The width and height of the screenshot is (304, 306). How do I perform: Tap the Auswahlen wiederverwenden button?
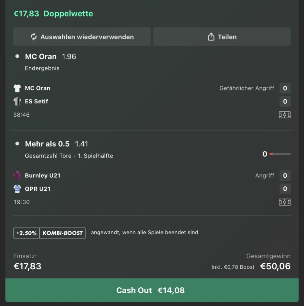pyautogui.click(x=82, y=37)
